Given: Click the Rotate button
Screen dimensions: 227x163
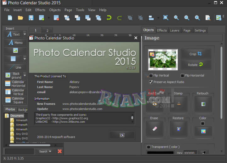Looking at the screenshot, I should tap(196, 65).
